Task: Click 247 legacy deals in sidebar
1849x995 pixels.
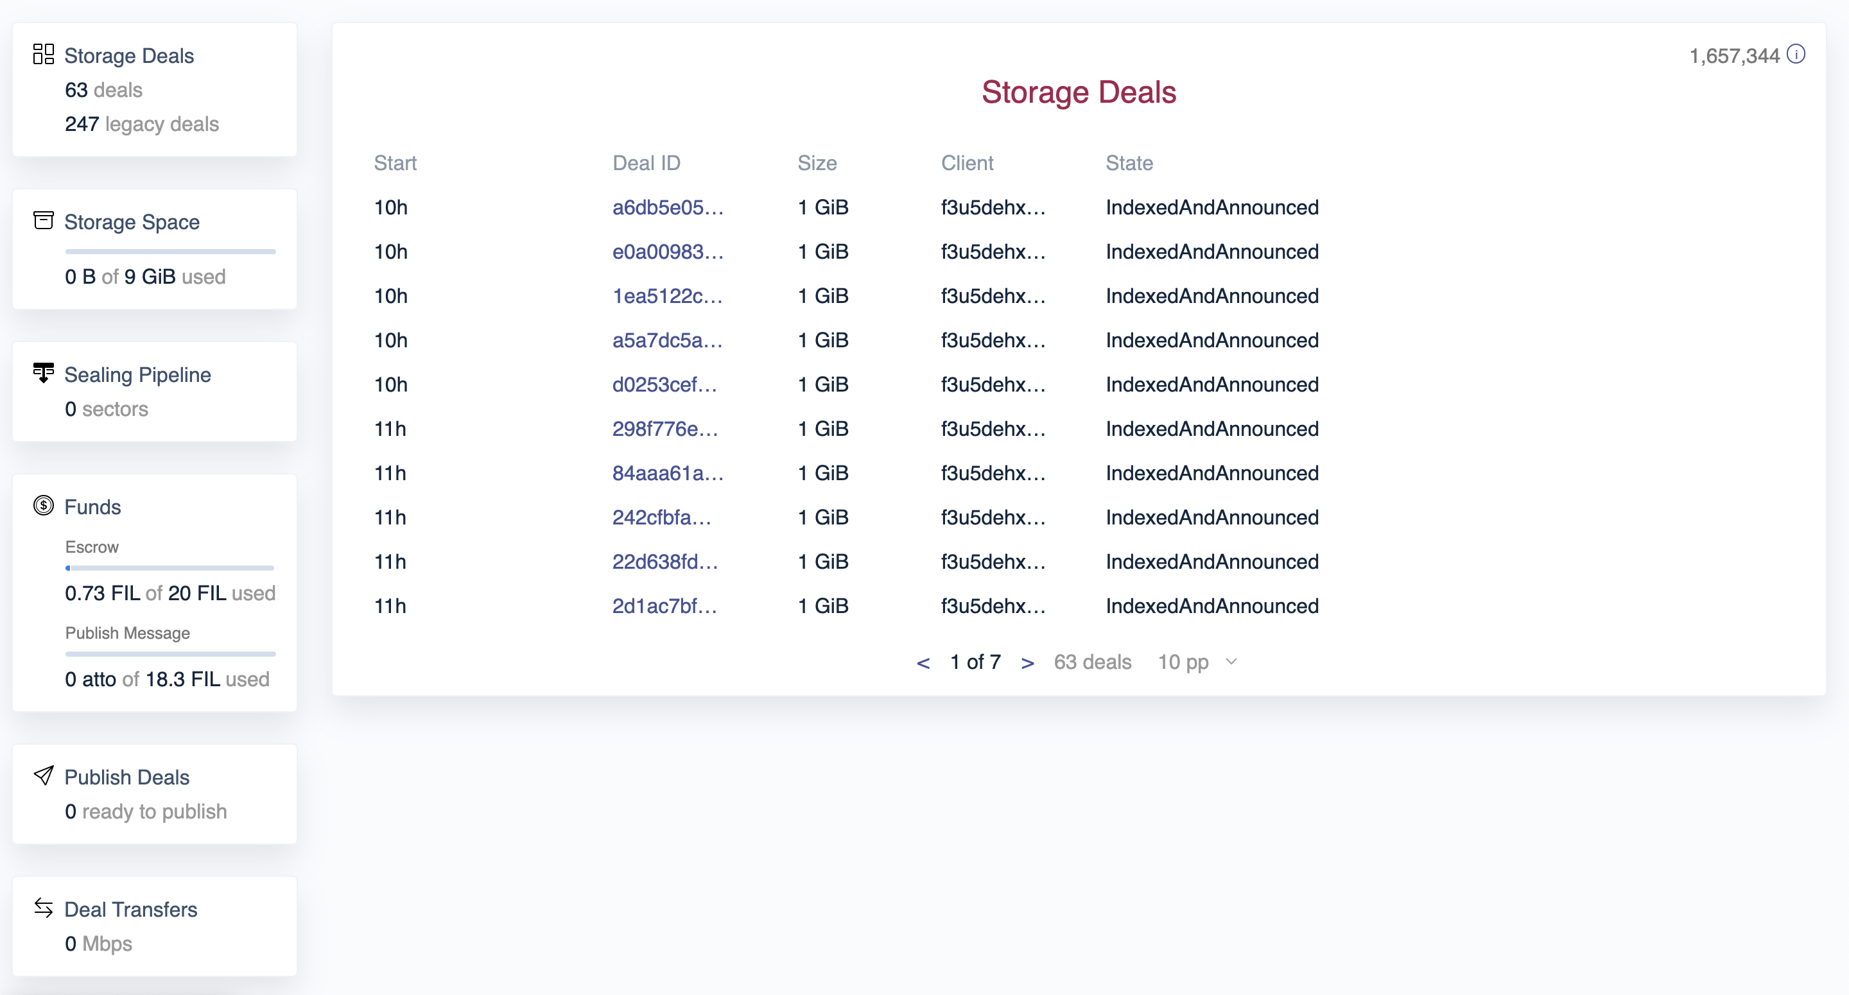Action: [141, 124]
